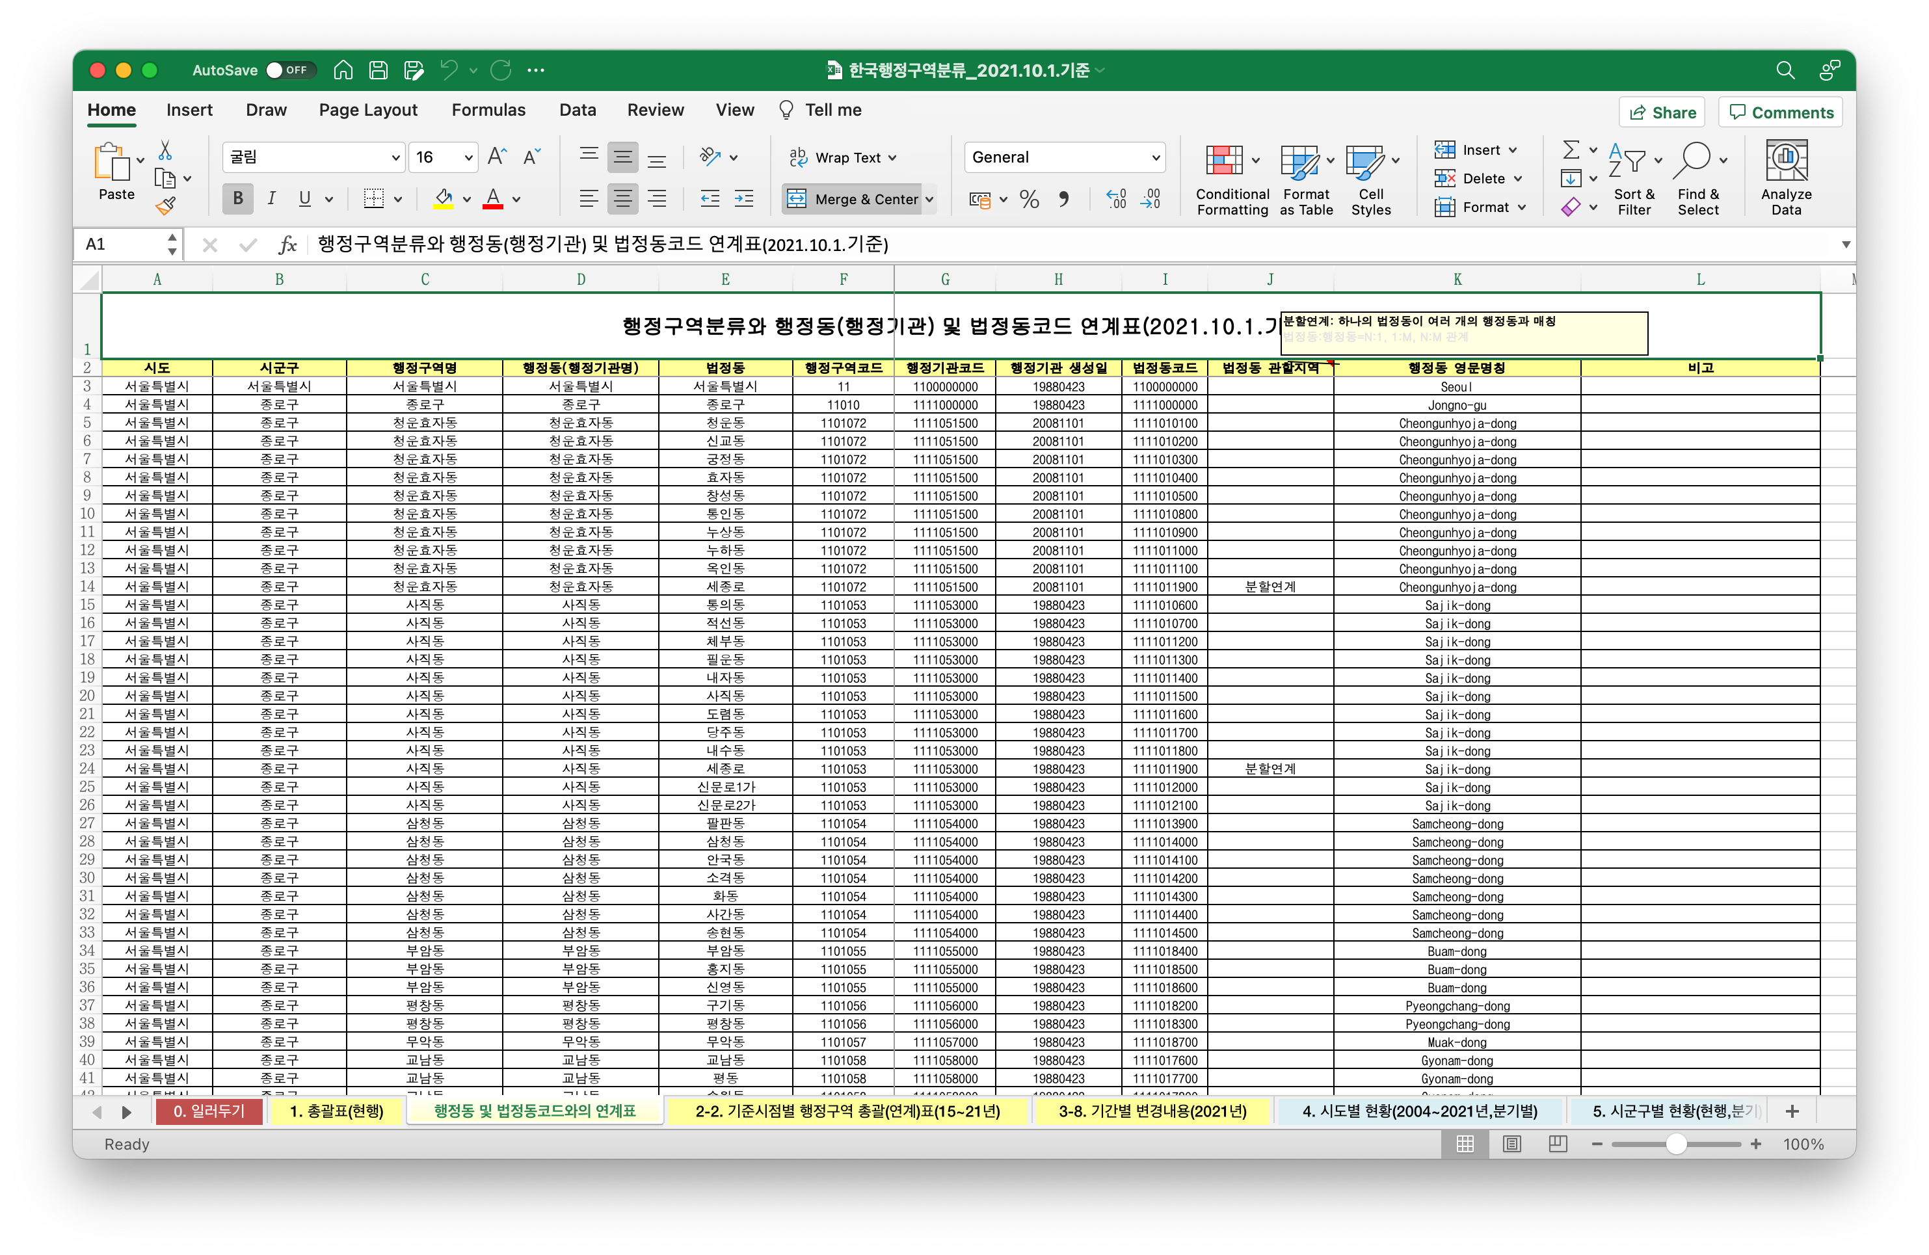Expand the formula bar chevron
This screenshot has height=1255, width=1929.
pyautogui.click(x=1846, y=244)
